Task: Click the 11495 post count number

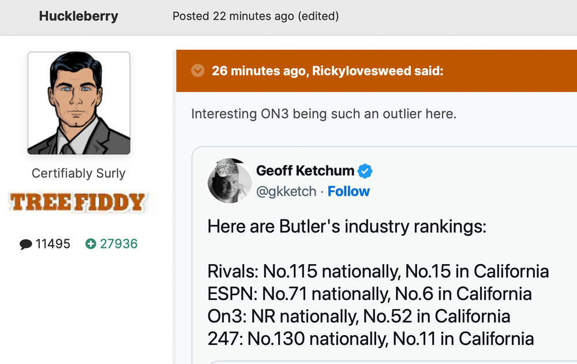Action: point(53,244)
